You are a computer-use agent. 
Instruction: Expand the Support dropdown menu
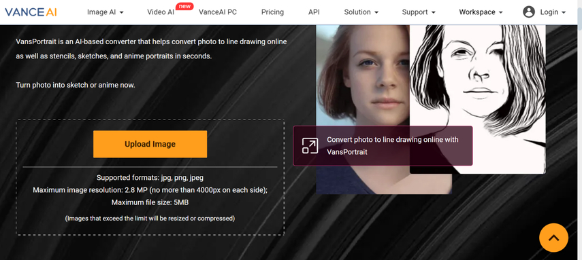click(x=419, y=12)
